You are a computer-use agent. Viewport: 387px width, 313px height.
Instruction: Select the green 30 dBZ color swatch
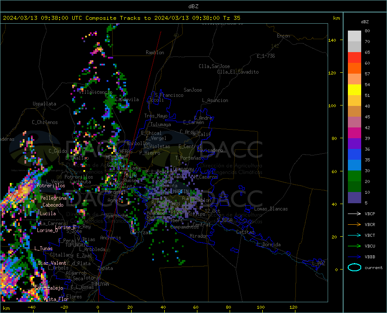354,176
